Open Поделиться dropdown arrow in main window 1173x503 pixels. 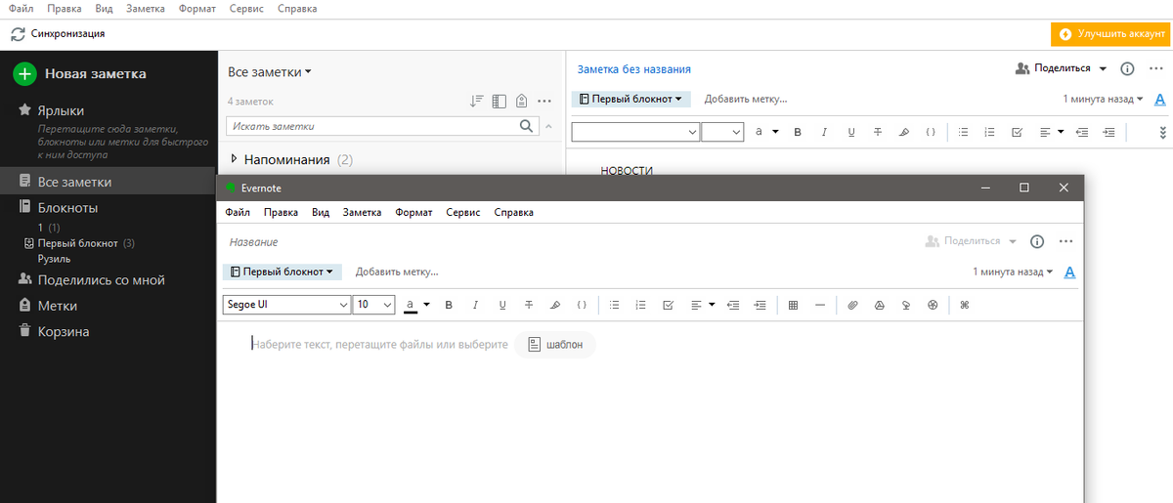[x=1103, y=68]
